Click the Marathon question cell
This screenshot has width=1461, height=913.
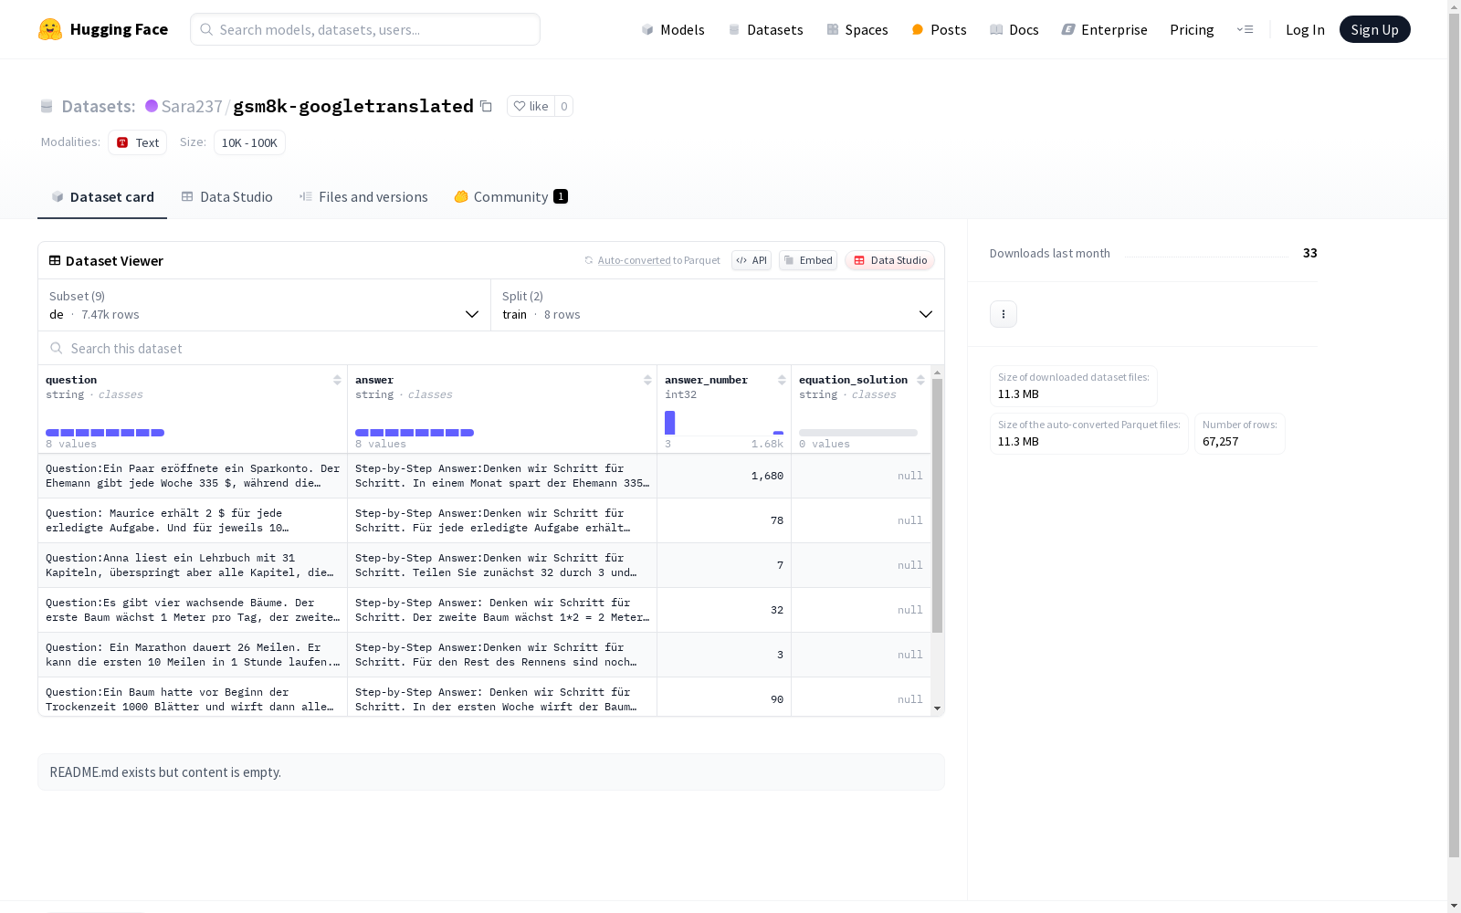pyautogui.click(x=193, y=655)
